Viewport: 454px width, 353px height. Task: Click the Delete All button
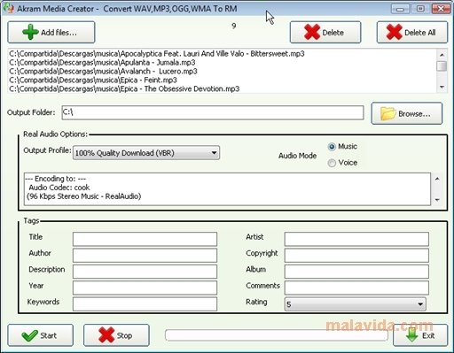coord(412,32)
